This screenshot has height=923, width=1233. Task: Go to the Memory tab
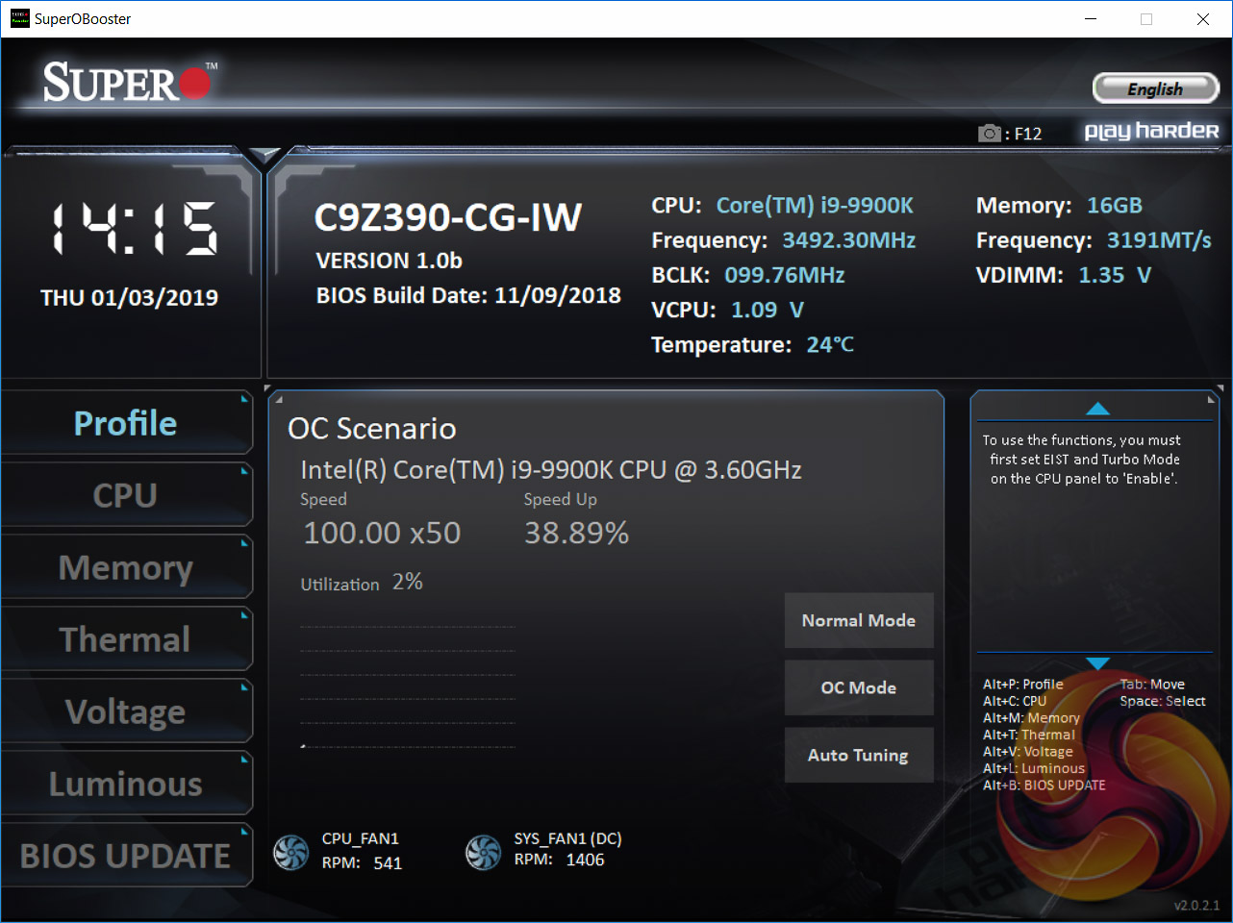coord(126,567)
